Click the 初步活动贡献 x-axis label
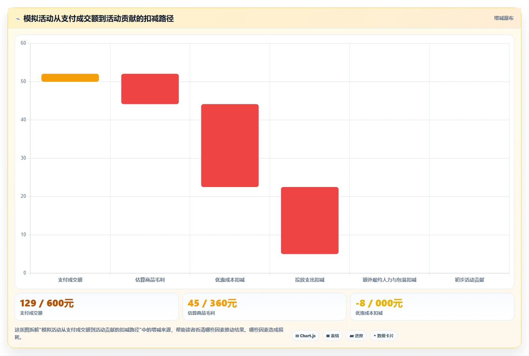 pos(469,280)
